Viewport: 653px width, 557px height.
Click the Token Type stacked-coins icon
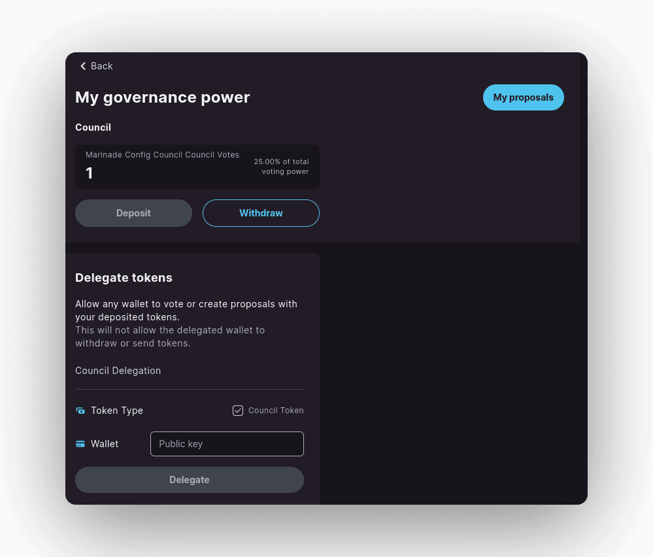tap(80, 411)
